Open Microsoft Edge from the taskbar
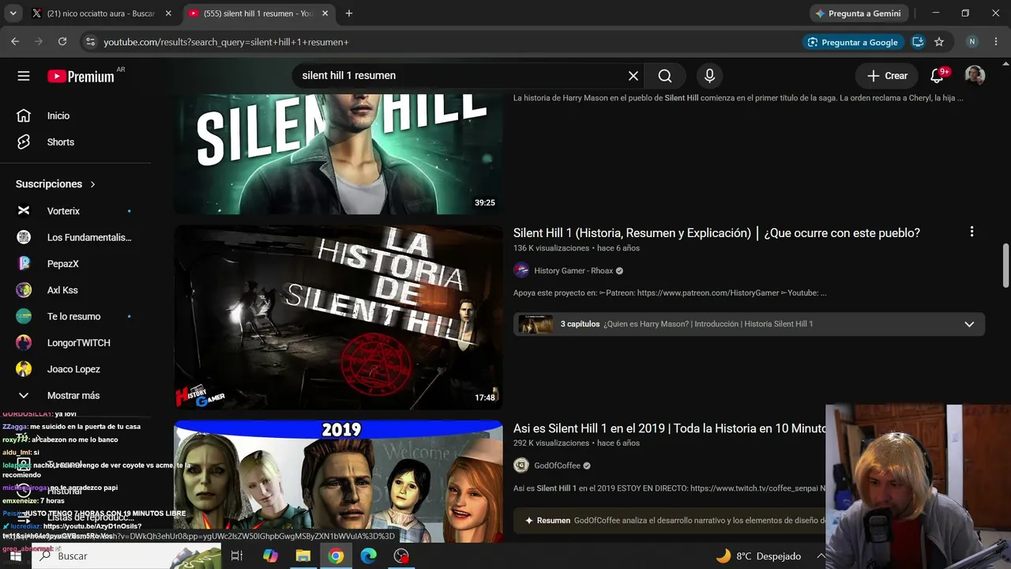This screenshot has width=1011, height=569. [x=369, y=556]
